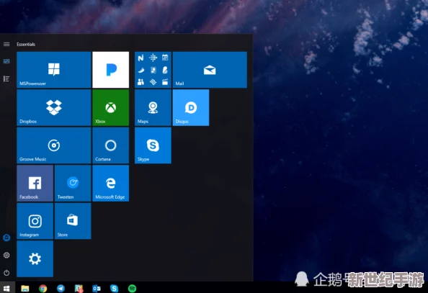Launch Google Chrome from the taskbar
Screen dimensions: 428x293
pyautogui.click(x=43, y=288)
